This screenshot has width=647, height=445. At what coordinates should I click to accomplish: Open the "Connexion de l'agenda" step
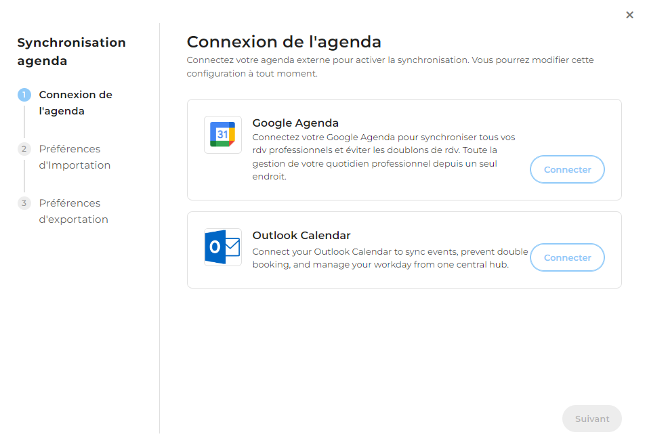tap(75, 103)
